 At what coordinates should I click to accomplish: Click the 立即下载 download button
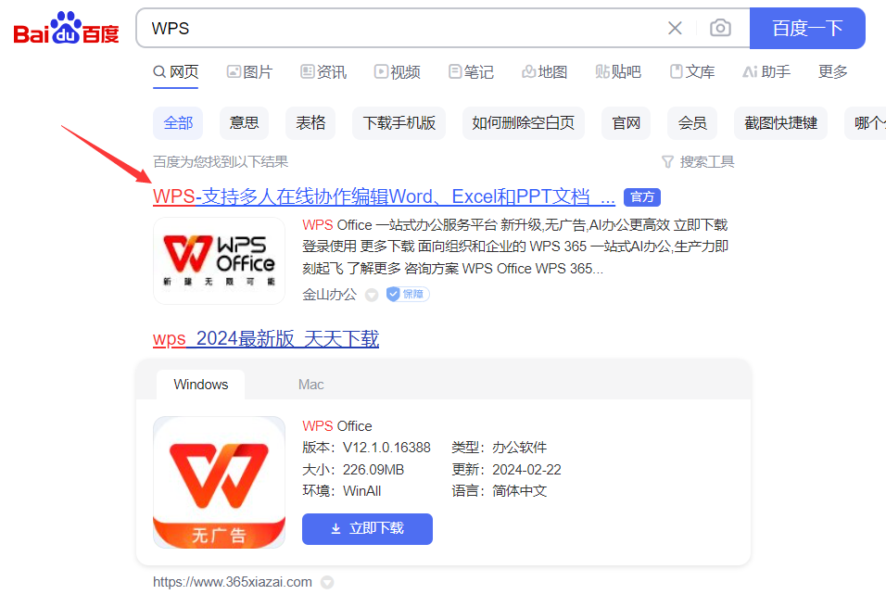point(367,528)
